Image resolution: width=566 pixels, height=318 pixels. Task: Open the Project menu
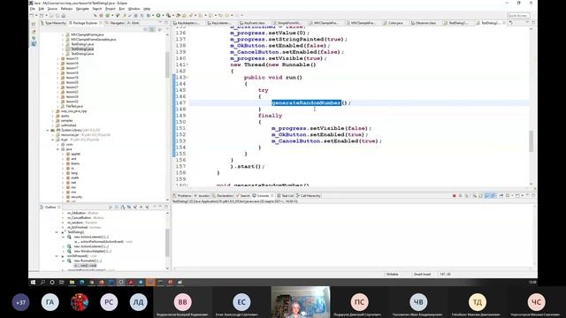tap(110, 9)
